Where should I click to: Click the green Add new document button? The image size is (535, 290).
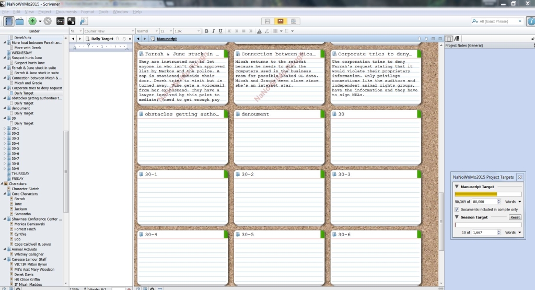(x=32, y=21)
